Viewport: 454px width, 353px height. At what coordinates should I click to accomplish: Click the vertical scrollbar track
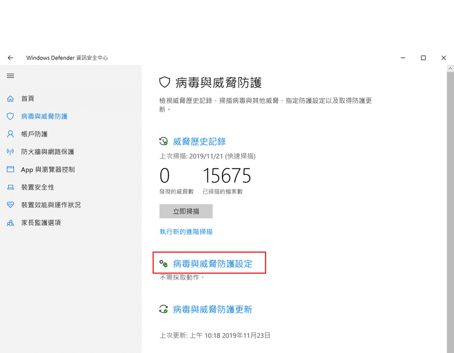pyautogui.click(x=450, y=212)
